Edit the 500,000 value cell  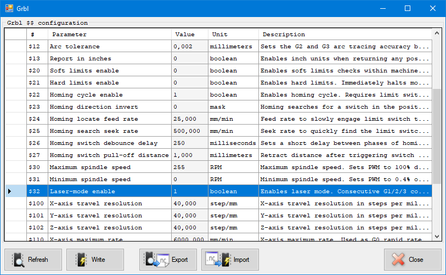(x=190, y=131)
